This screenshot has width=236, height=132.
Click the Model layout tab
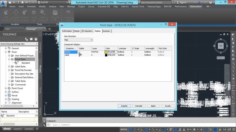click(x=7, y=129)
